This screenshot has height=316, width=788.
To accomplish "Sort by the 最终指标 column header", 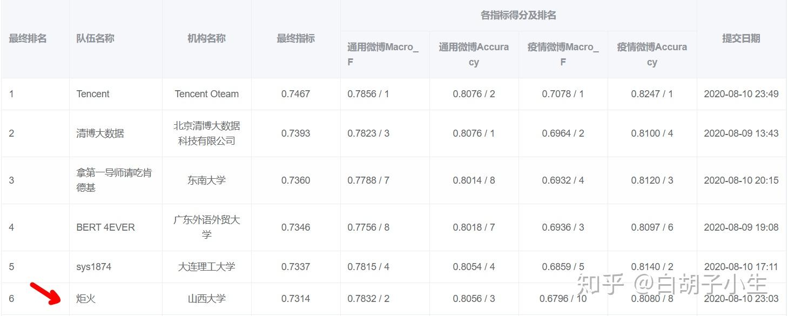I will pos(295,38).
